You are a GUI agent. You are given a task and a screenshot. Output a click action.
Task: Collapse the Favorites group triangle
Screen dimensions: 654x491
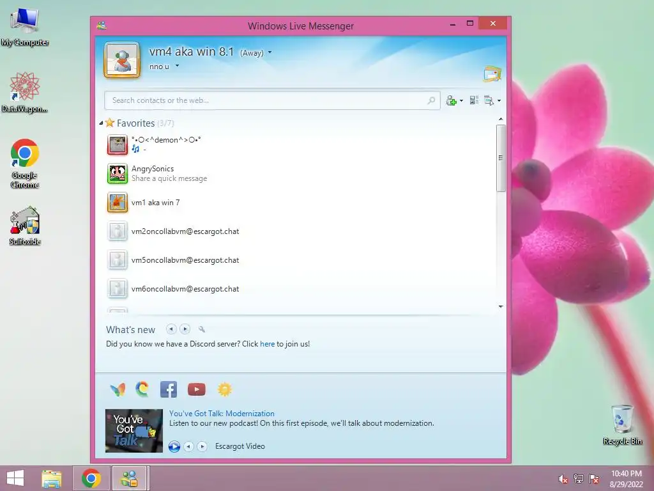tap(101, 123)
